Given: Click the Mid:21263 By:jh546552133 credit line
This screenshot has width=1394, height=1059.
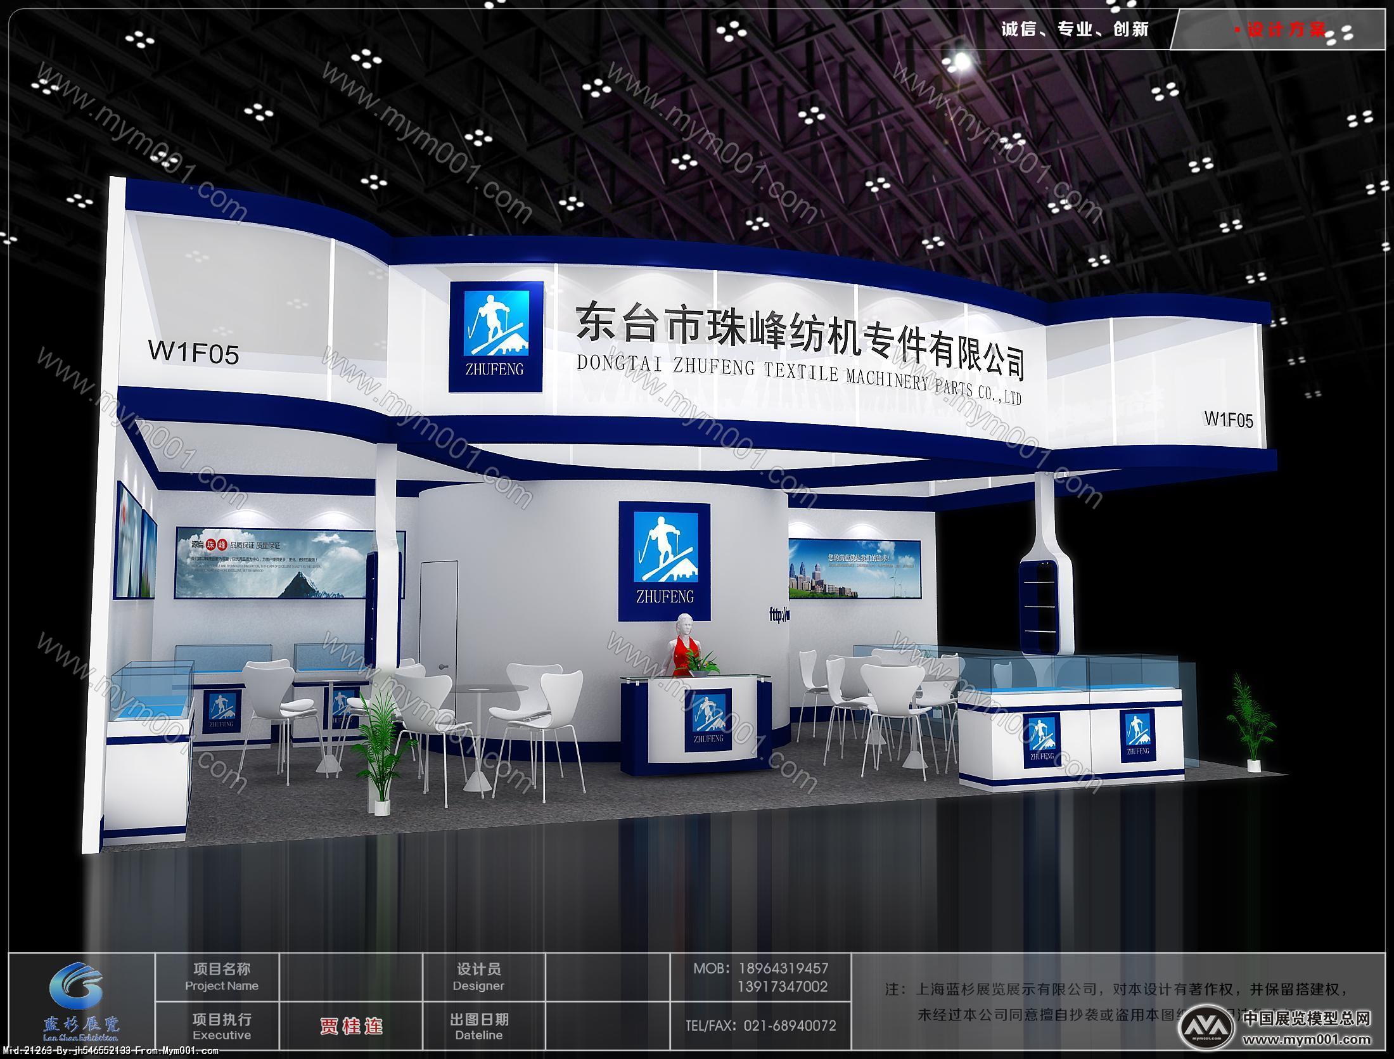Looking at the screenshot, I should (x=110, y=1051).
